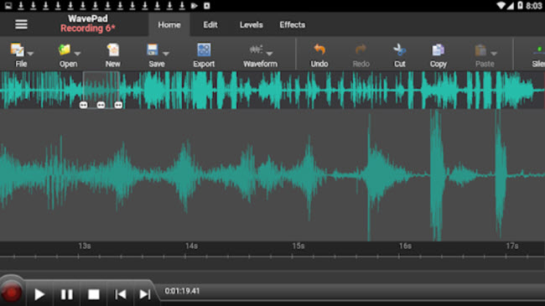Click the right overview selection handle

(118, 105)
